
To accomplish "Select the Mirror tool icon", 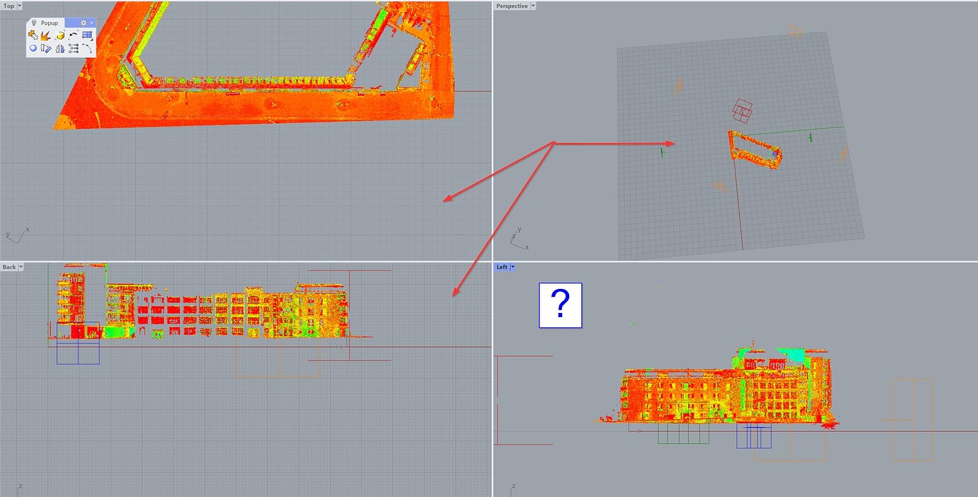I will point(60,48).
